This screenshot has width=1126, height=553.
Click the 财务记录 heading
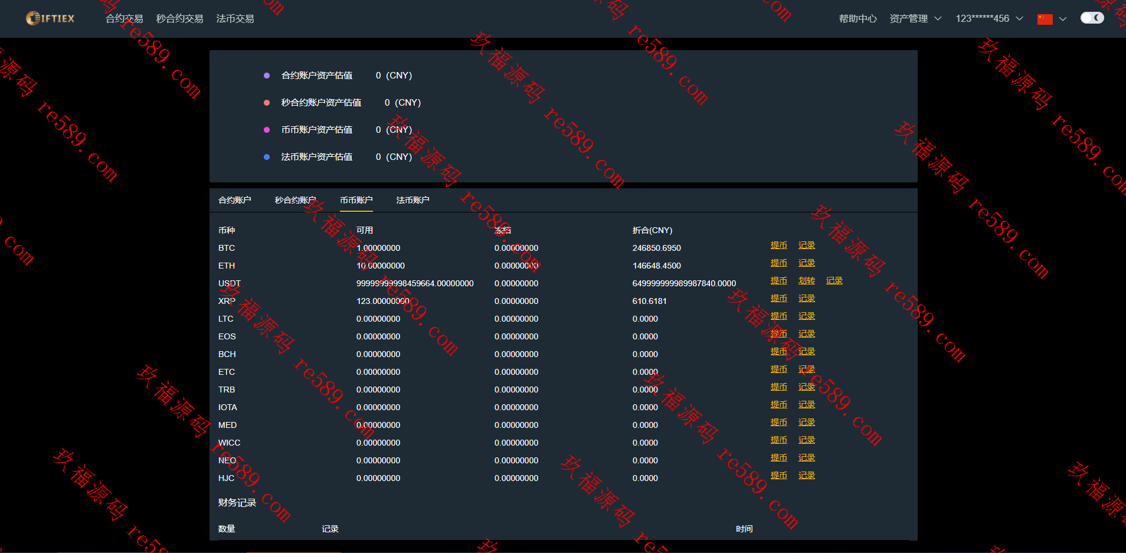[237, 502]
